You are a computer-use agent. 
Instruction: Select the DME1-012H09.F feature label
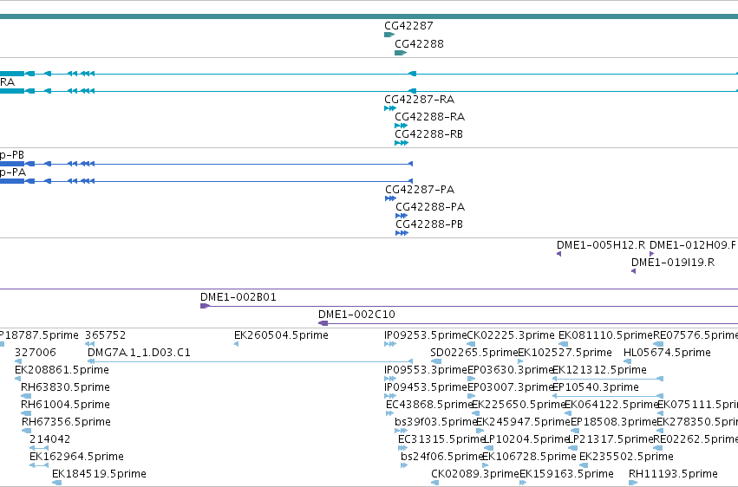(x=692, y=245)
